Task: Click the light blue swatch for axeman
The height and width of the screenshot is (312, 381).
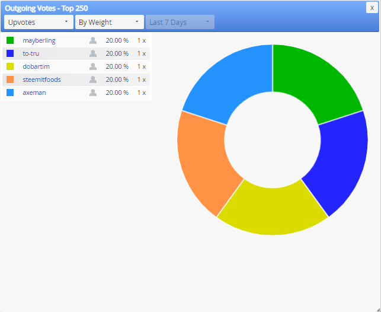Action: click(x=10, y=93)
